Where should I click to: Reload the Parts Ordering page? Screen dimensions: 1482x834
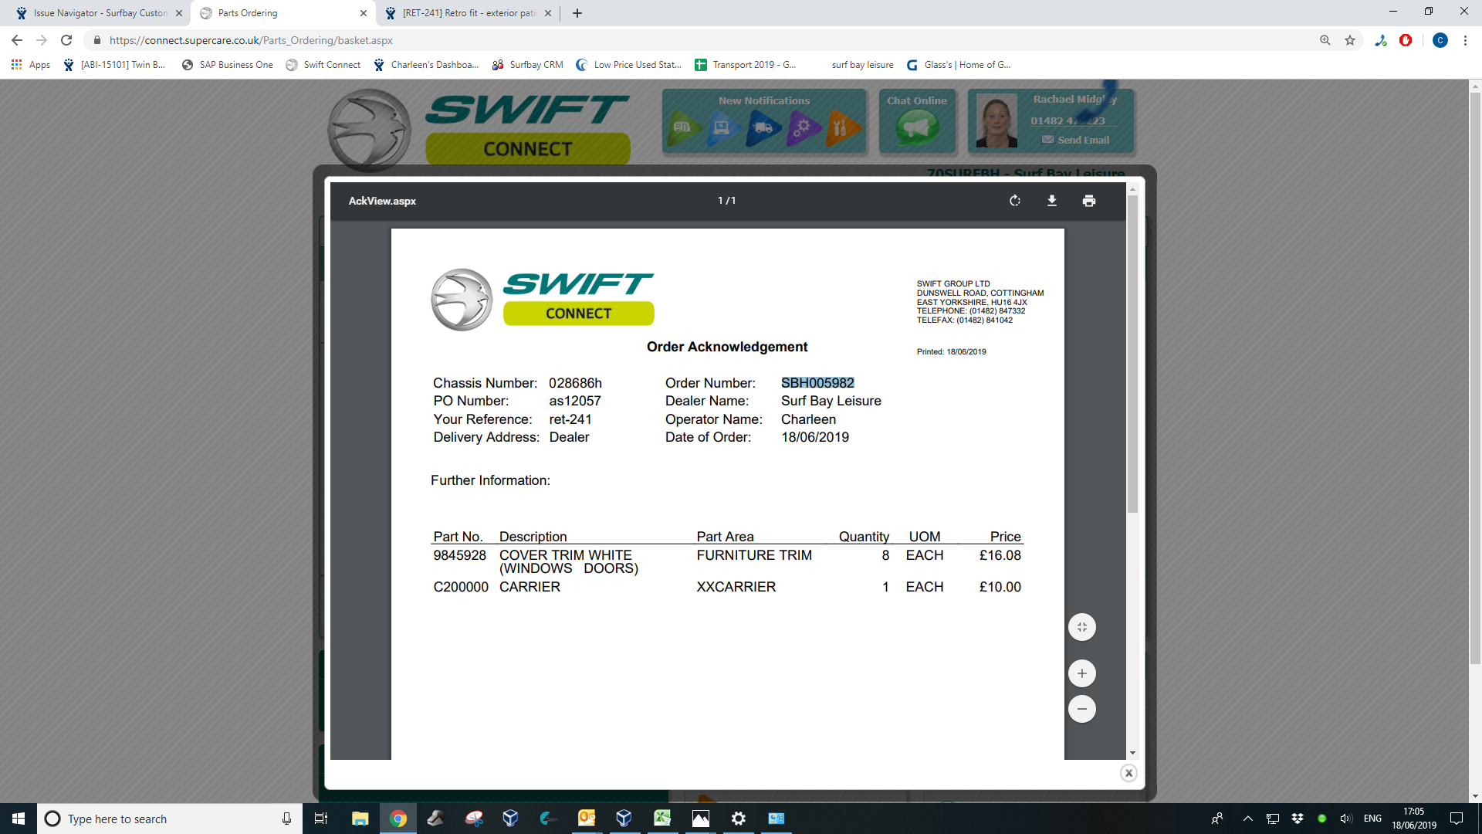[x=66, y=40]
